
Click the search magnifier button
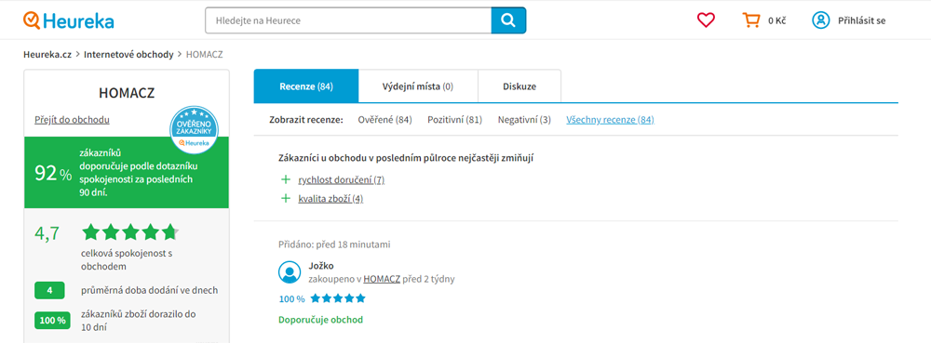click(508, 20)
